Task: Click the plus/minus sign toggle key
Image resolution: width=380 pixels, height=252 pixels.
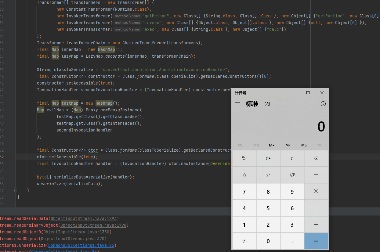Action: click(x=244, y=241)
